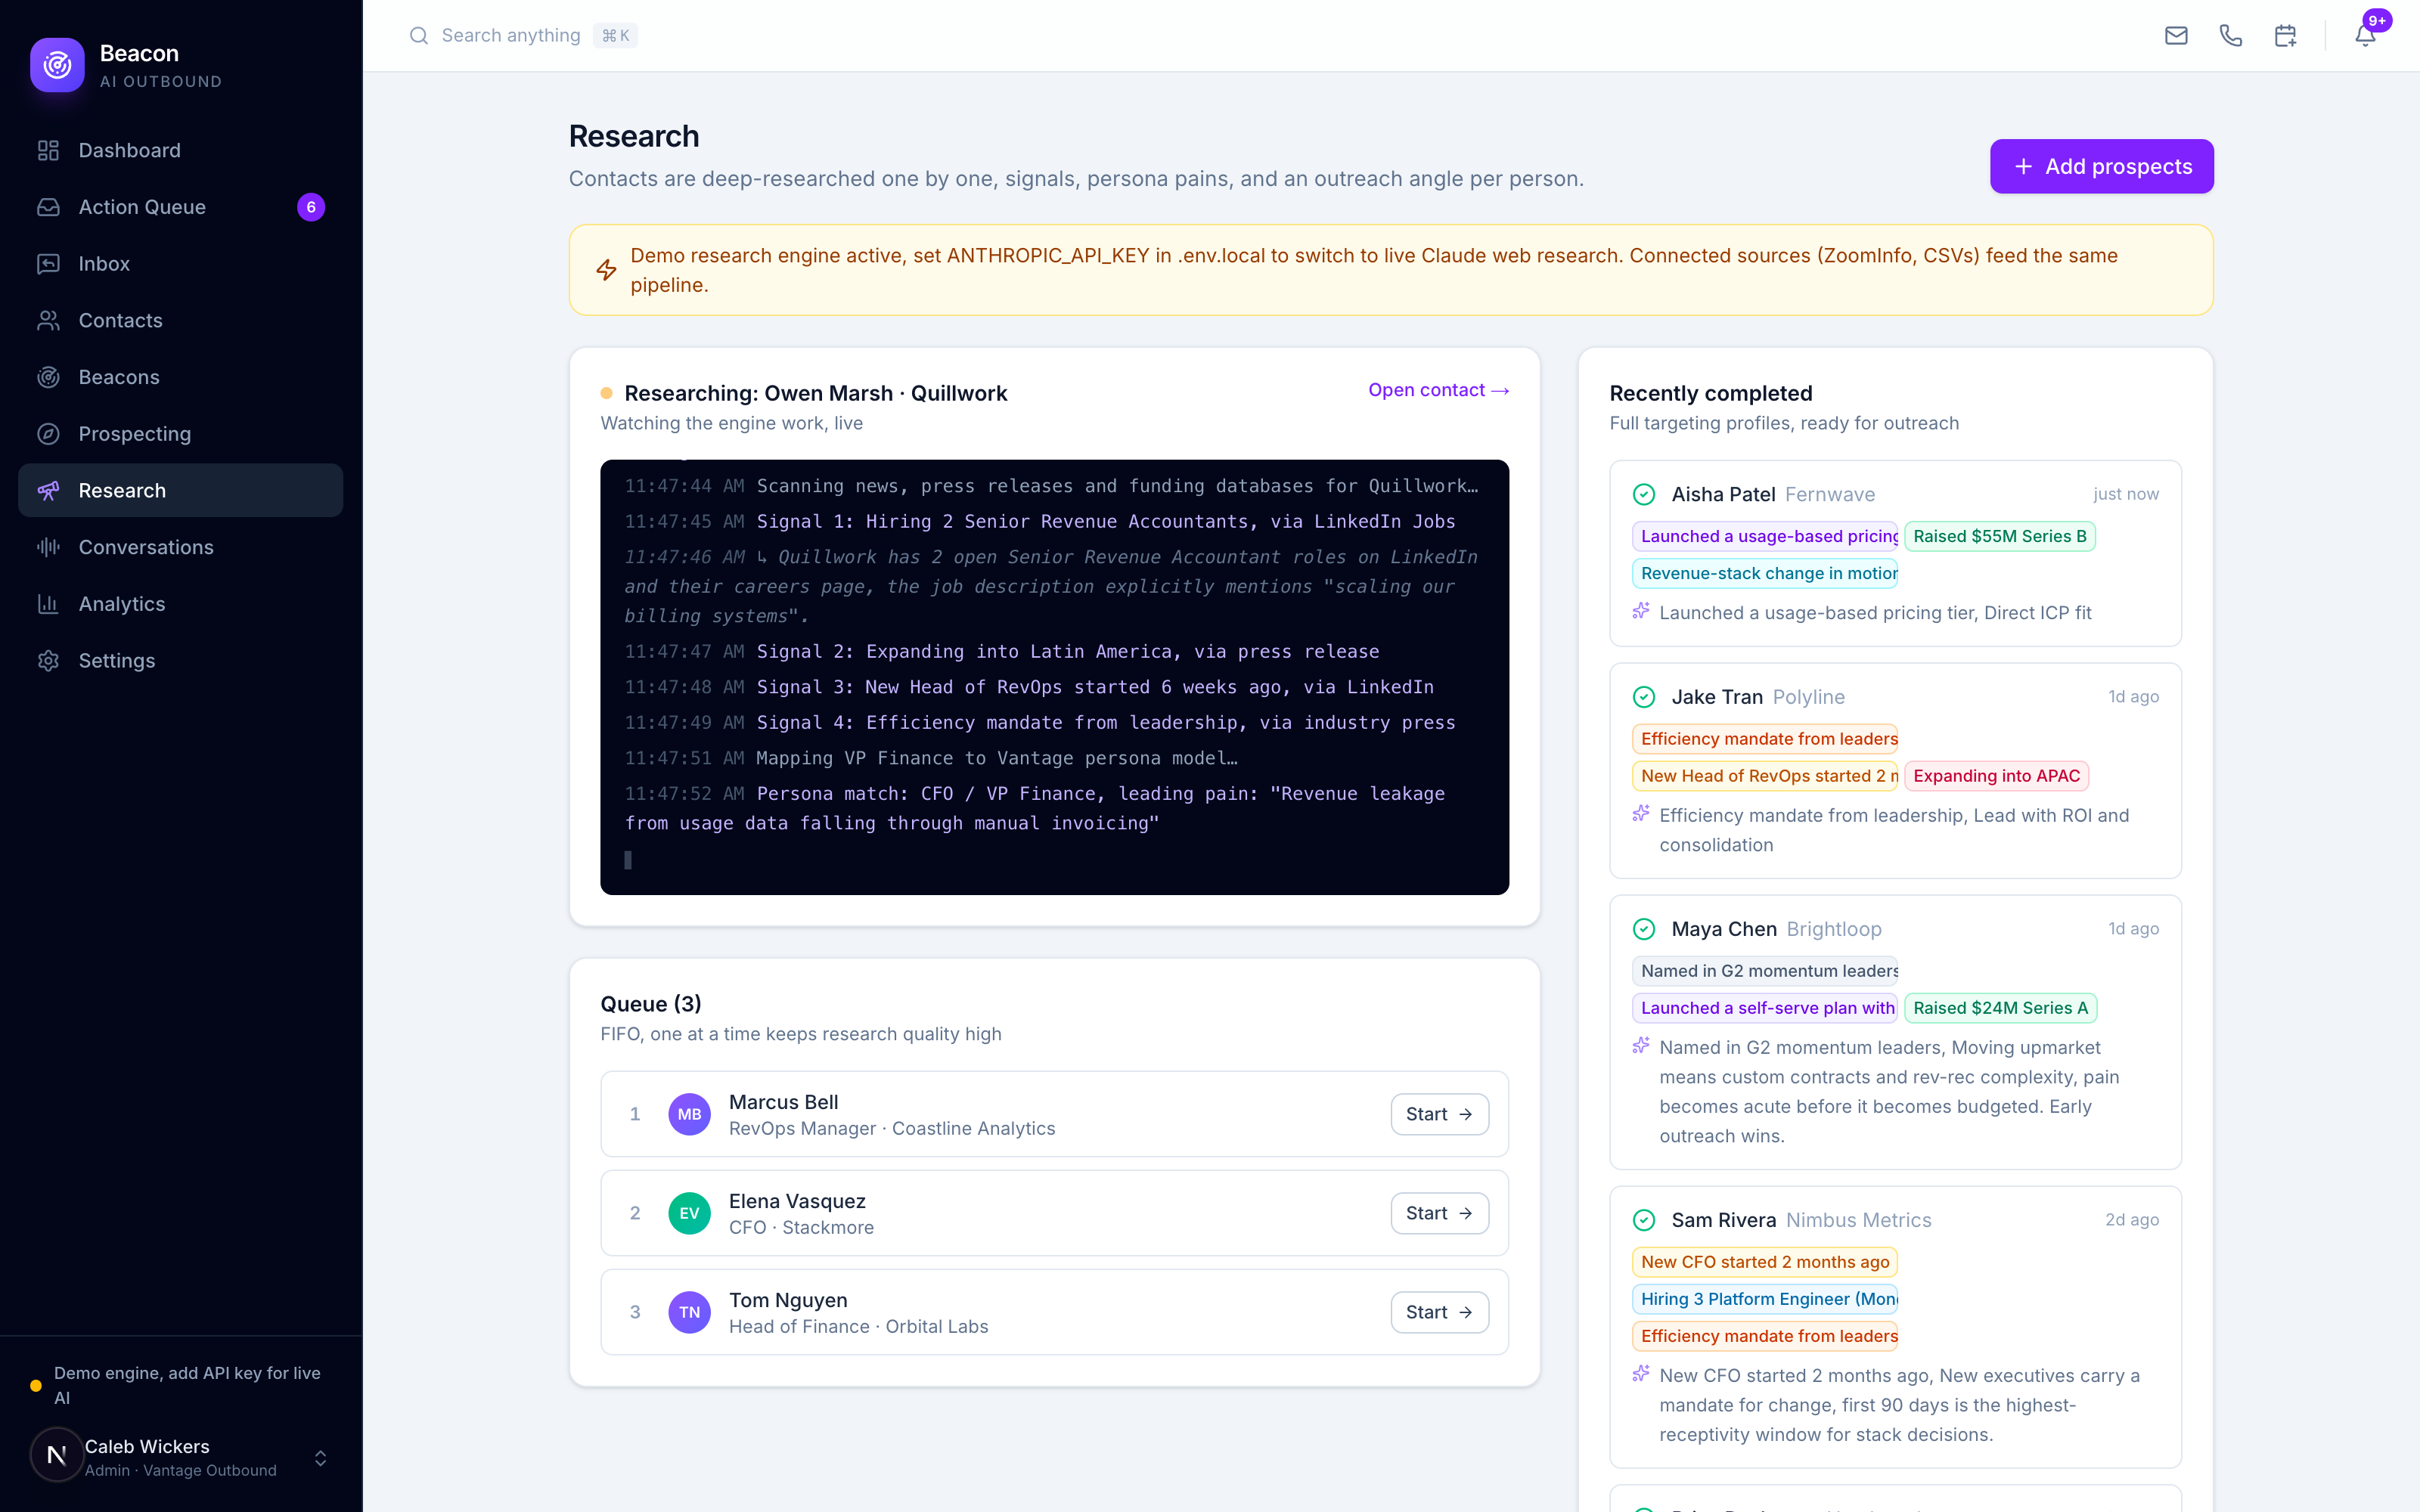Click the Conversations waveform icon

(x=48, y=547)
